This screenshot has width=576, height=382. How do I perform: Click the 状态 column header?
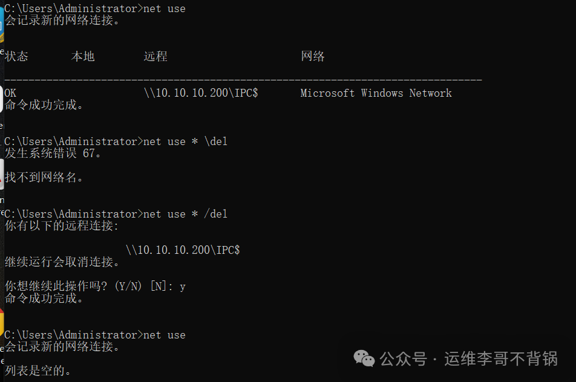16,56
